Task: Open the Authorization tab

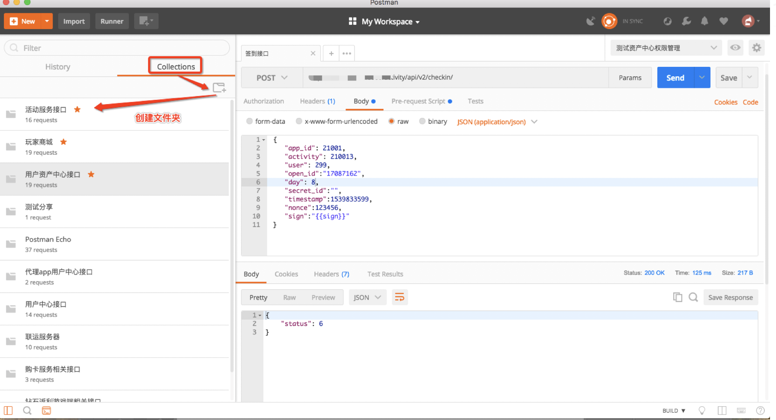Action: [x=264, y=101]
